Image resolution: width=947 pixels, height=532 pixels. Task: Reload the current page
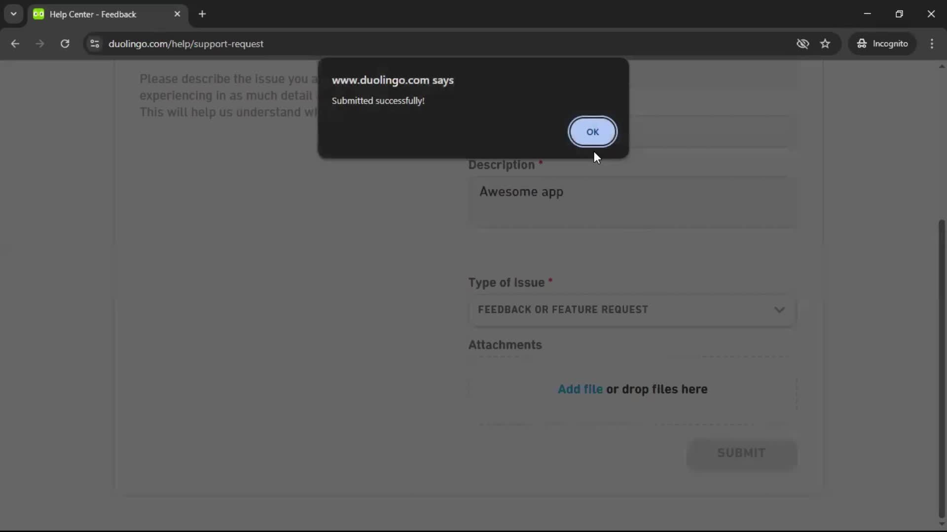click(x=65, y=43)
